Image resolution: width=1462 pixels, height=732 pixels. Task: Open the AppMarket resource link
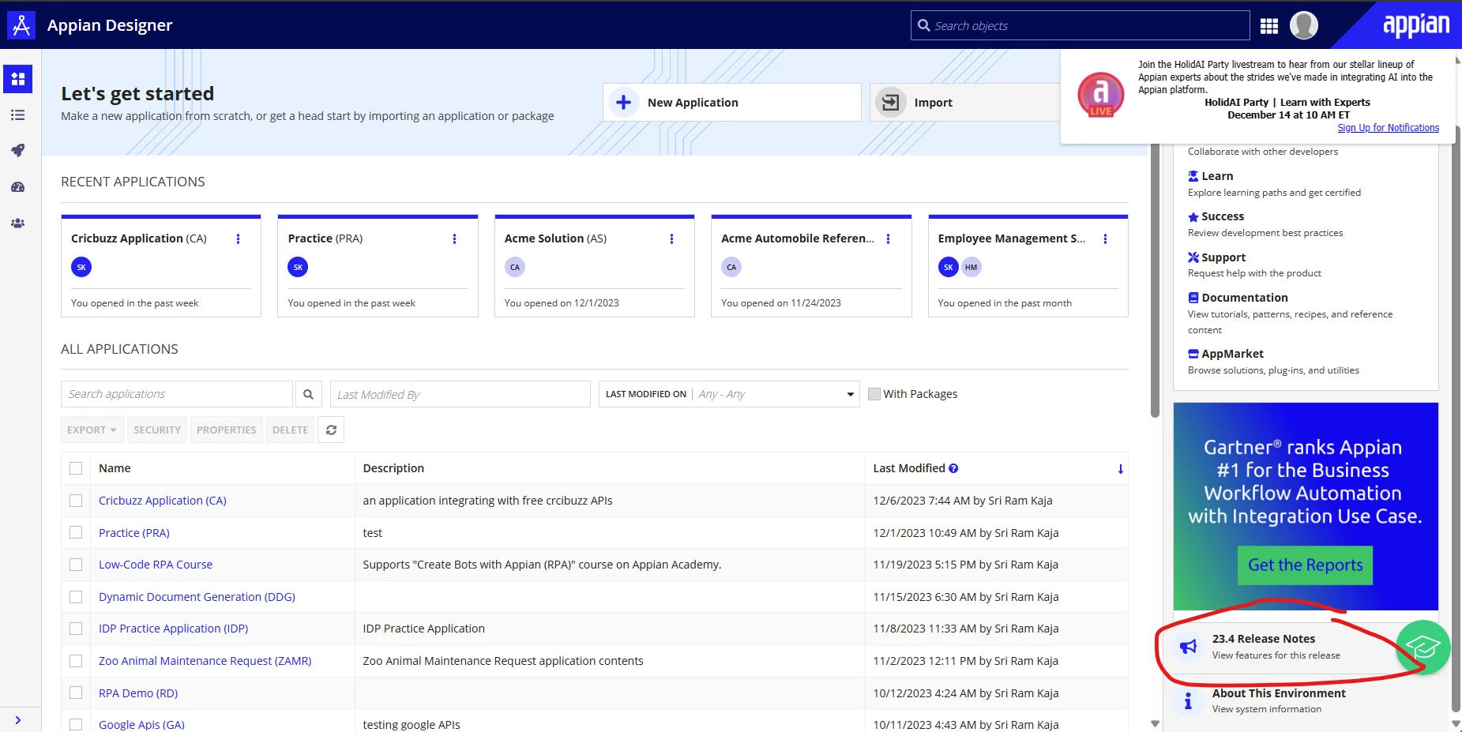point(1226,354)
